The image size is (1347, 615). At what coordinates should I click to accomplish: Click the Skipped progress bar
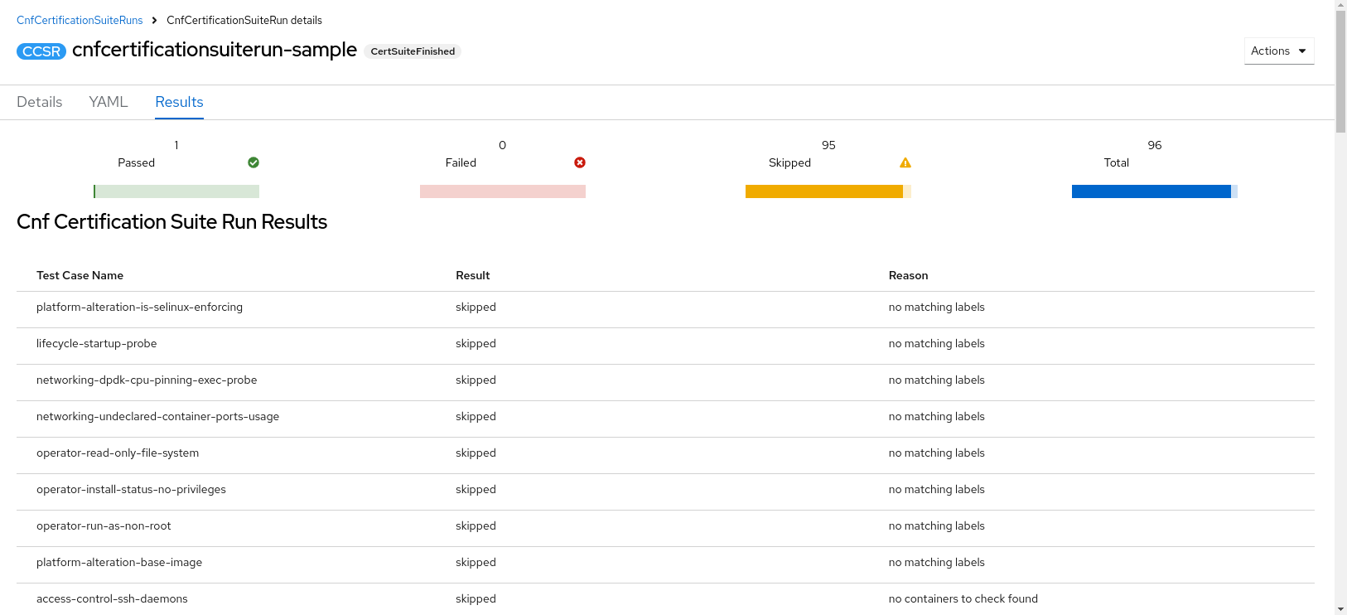click(x=828, y=191)
